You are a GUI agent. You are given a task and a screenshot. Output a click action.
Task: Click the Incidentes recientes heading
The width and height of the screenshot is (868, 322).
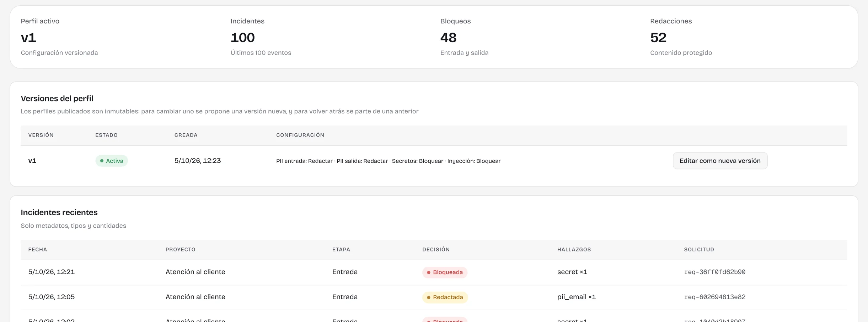click(59, 212)
